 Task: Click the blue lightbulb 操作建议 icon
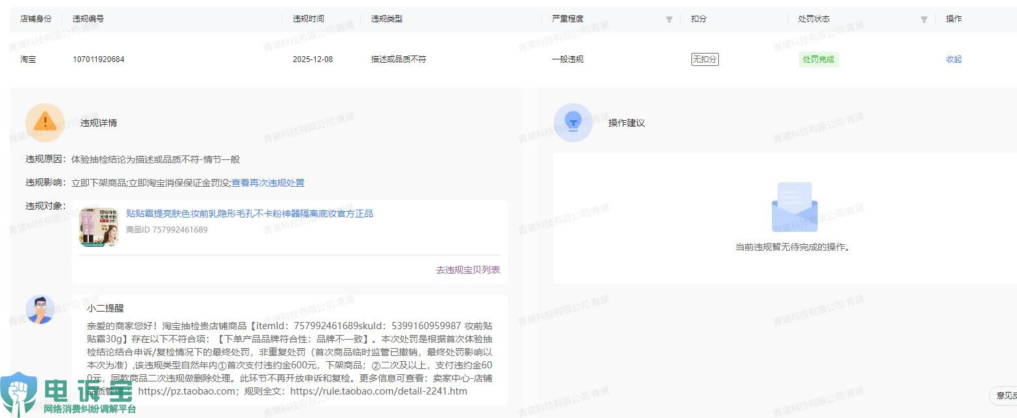tap(573, 122)
